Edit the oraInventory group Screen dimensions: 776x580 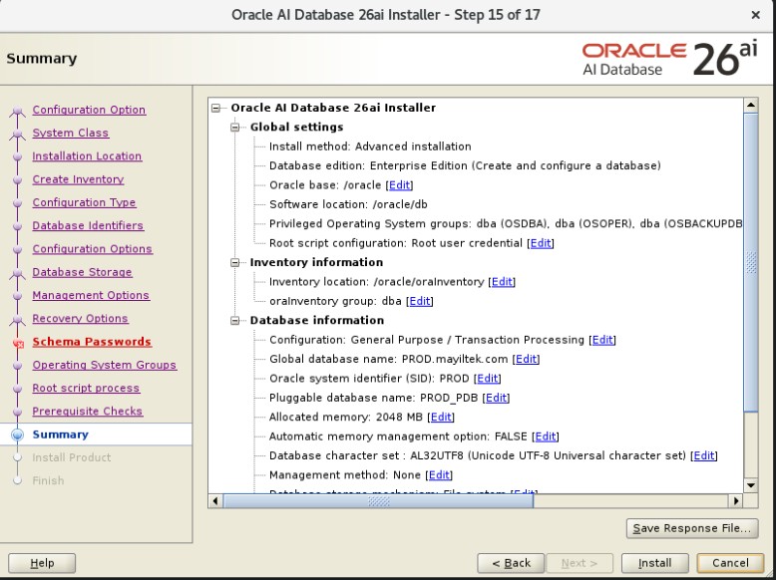[420, 301]
